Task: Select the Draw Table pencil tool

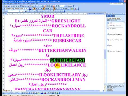Action: 4,11
